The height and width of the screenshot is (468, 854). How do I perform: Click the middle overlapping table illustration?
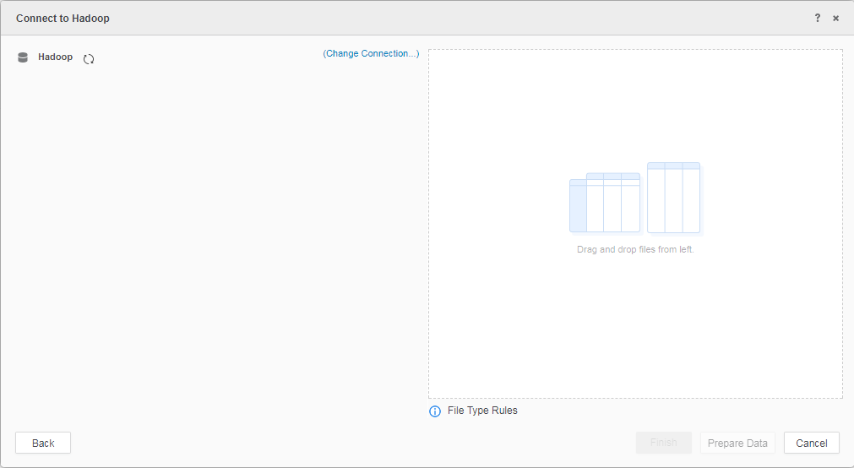(x=613, y=202)
